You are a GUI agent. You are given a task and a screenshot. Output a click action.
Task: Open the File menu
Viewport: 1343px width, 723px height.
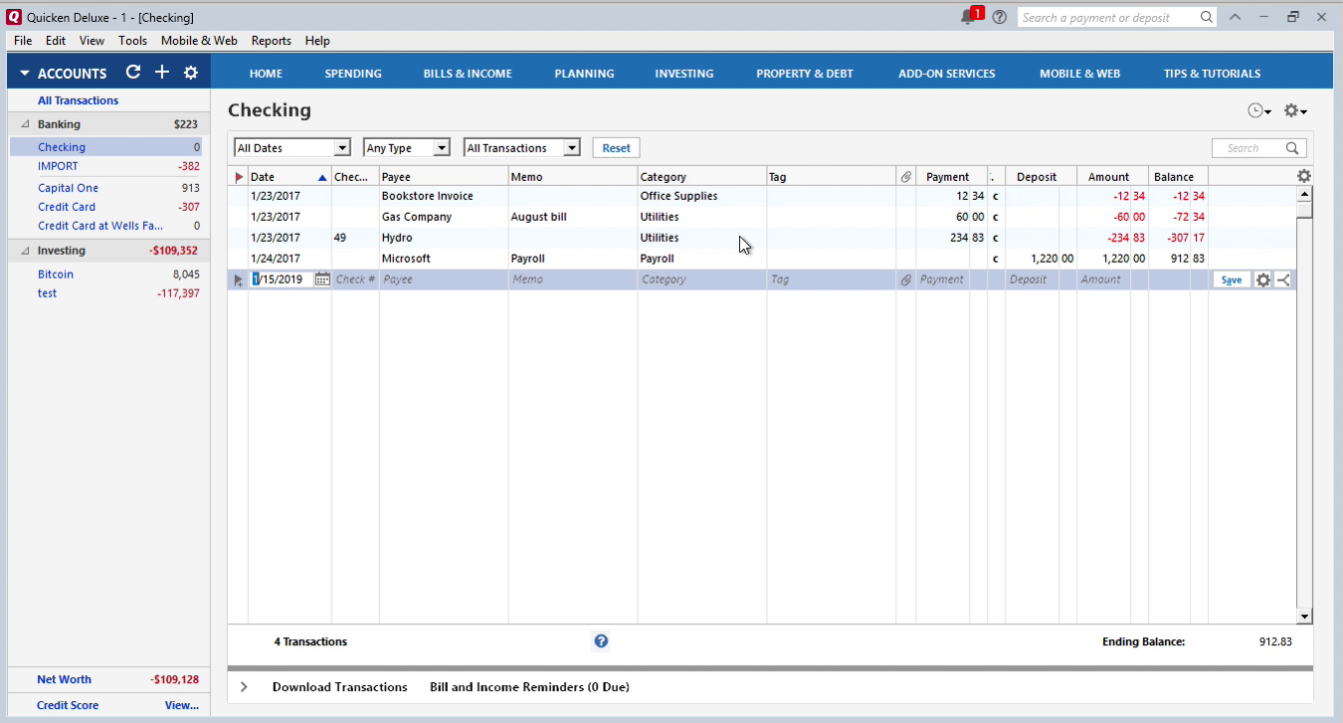coord(23,41)
